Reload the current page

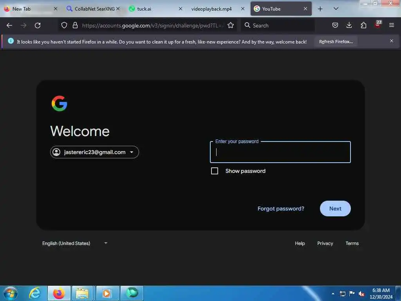tap(38, 25)
